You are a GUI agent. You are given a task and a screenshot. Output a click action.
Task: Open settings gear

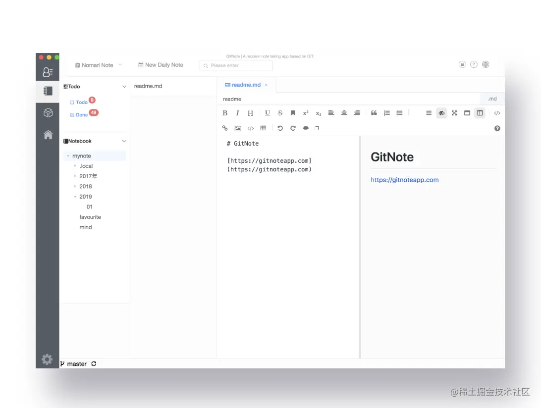47,359
